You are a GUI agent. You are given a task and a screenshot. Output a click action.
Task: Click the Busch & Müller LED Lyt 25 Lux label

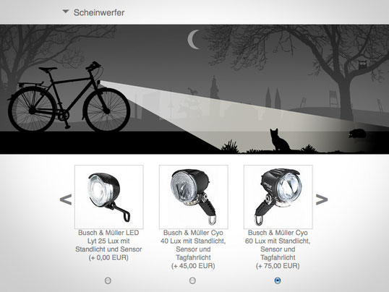point(108,245)
